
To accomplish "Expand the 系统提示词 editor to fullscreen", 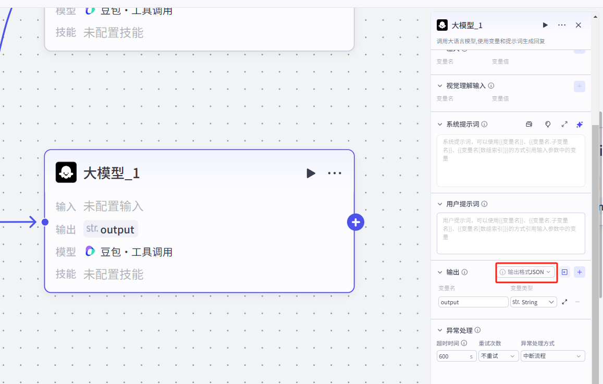I will pos(564,125).
